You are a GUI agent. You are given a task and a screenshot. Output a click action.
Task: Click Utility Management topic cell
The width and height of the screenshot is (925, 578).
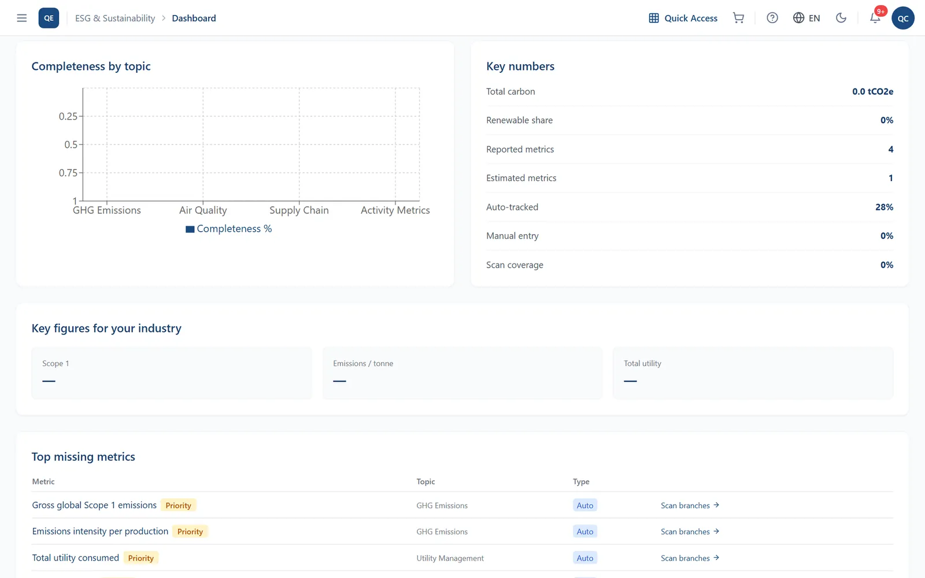450,558
